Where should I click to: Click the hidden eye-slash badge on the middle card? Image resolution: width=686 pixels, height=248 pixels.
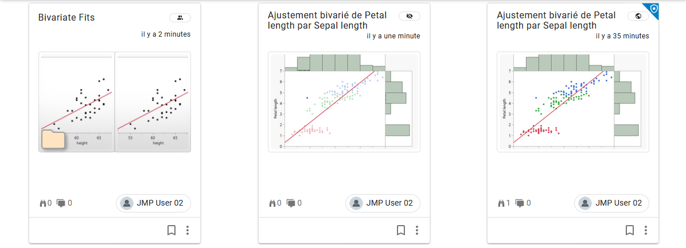click(x=409, y=16)
